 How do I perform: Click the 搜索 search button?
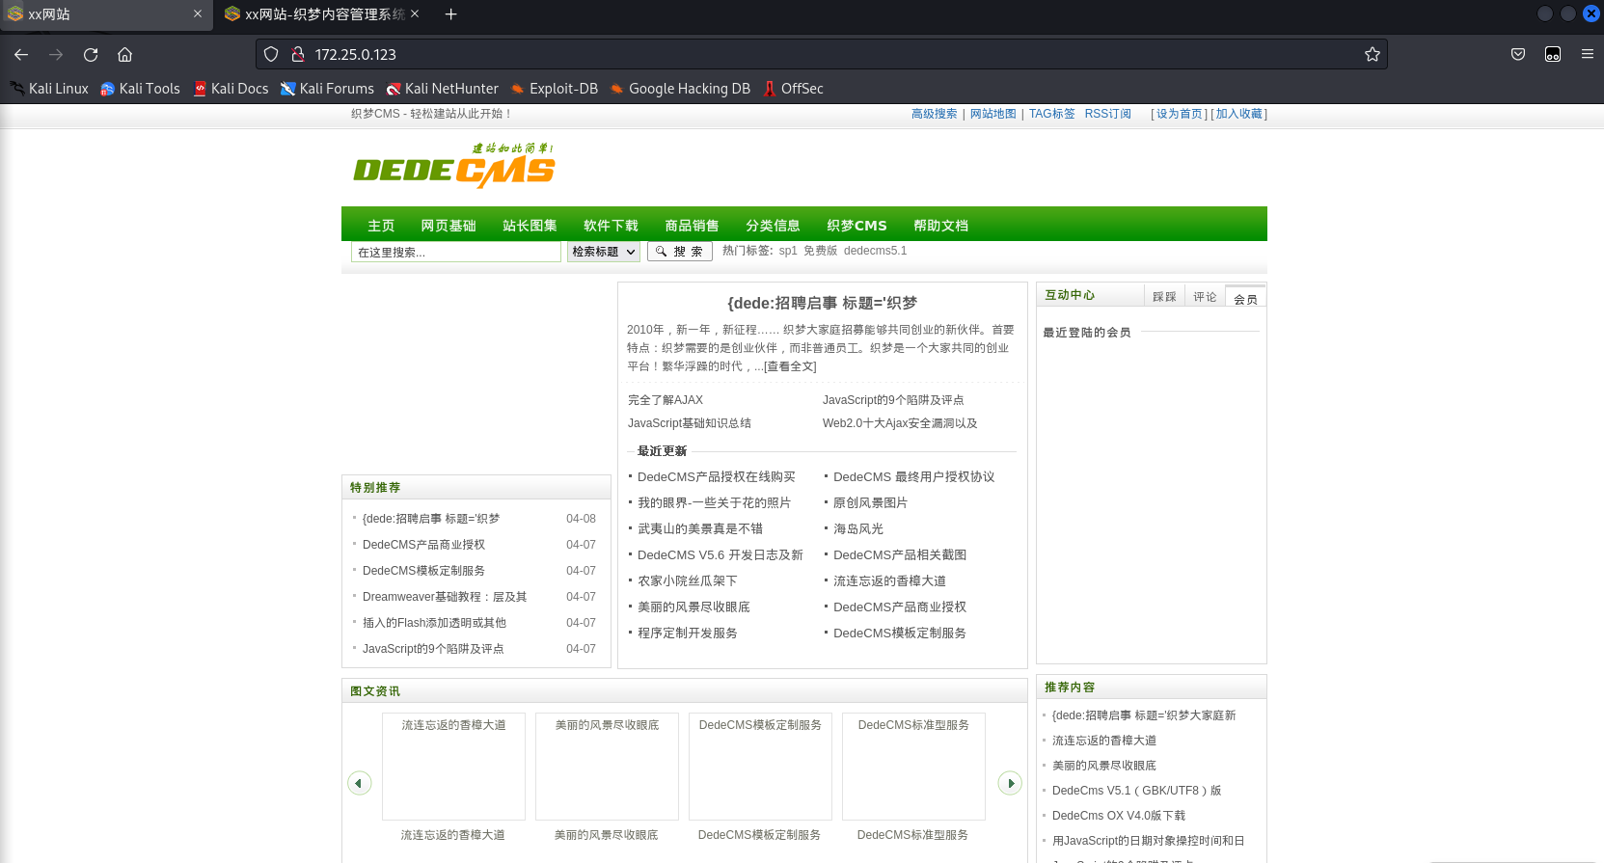[x=680, y=252]
